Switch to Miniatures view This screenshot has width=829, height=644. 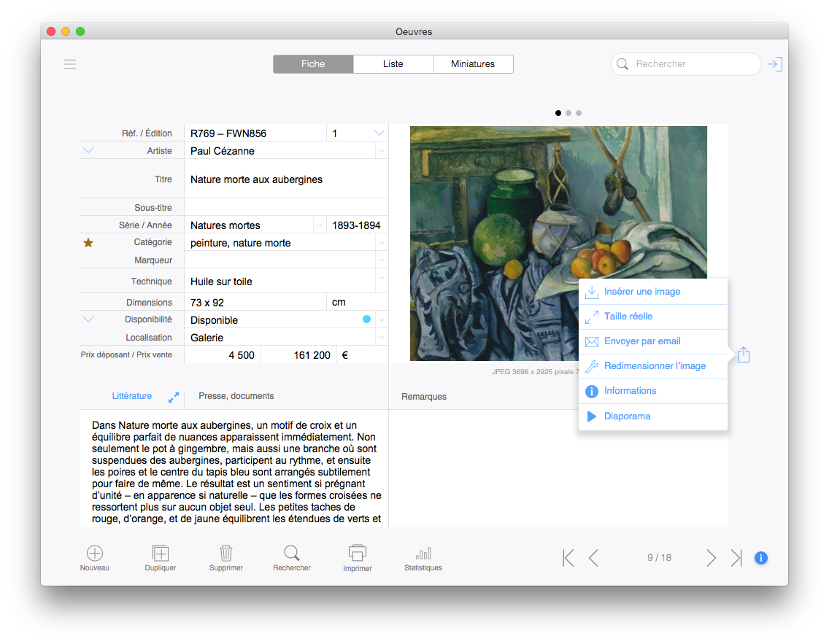473,64
